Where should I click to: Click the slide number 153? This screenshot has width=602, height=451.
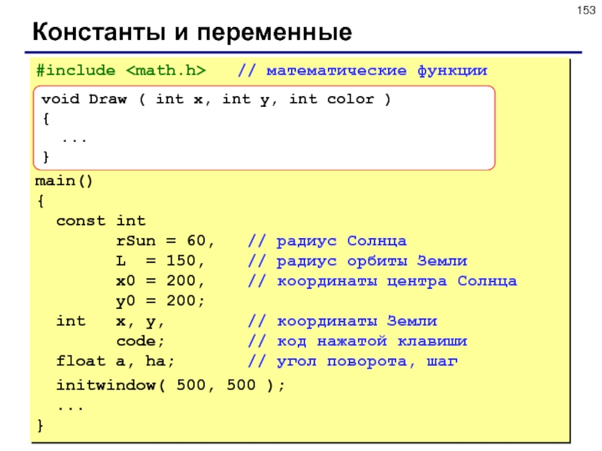(586, 11)
